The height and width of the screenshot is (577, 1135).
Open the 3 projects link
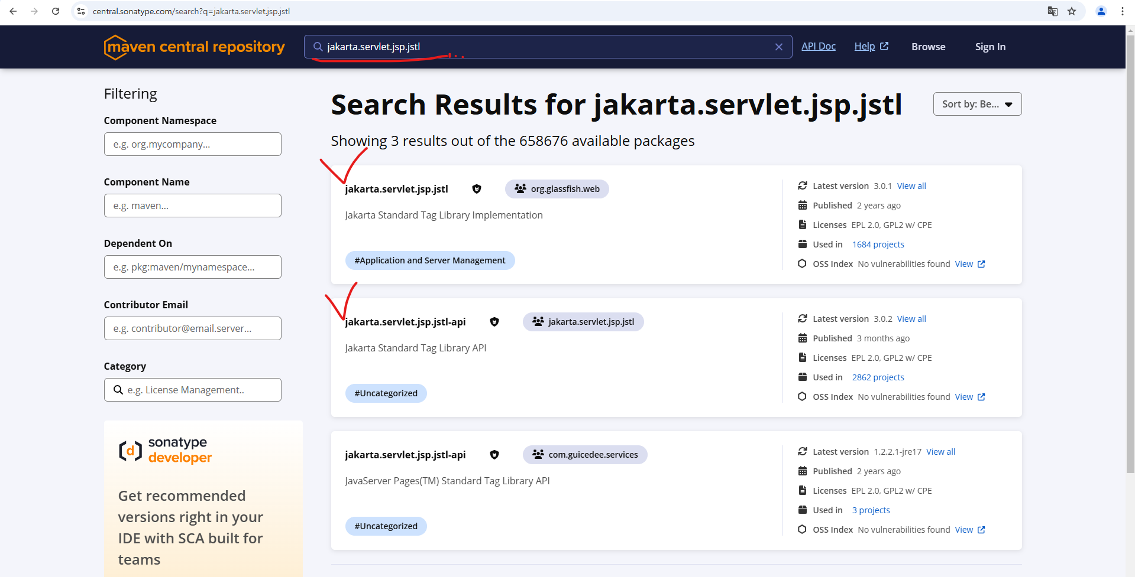[871, 510]
